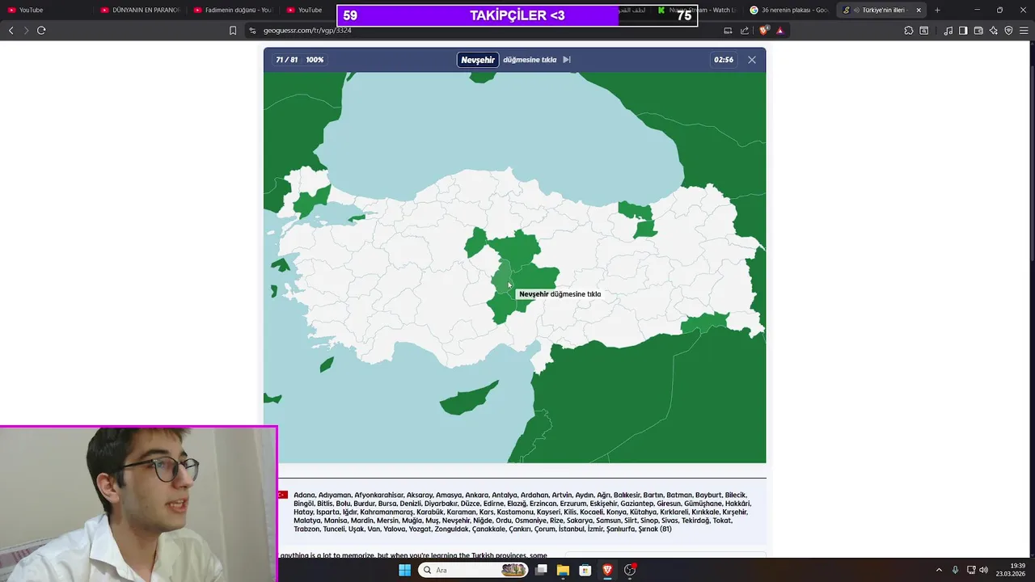The height and width of the screenshot is (582, 1035).
Task: Open a new browser tab with plus
Action: 937,10
